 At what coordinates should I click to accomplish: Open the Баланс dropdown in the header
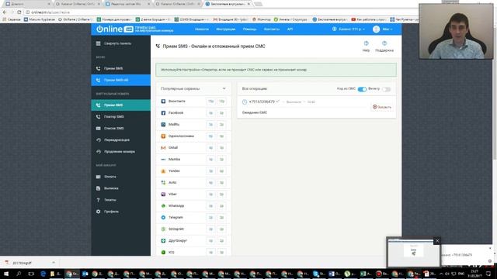(349, 29)
